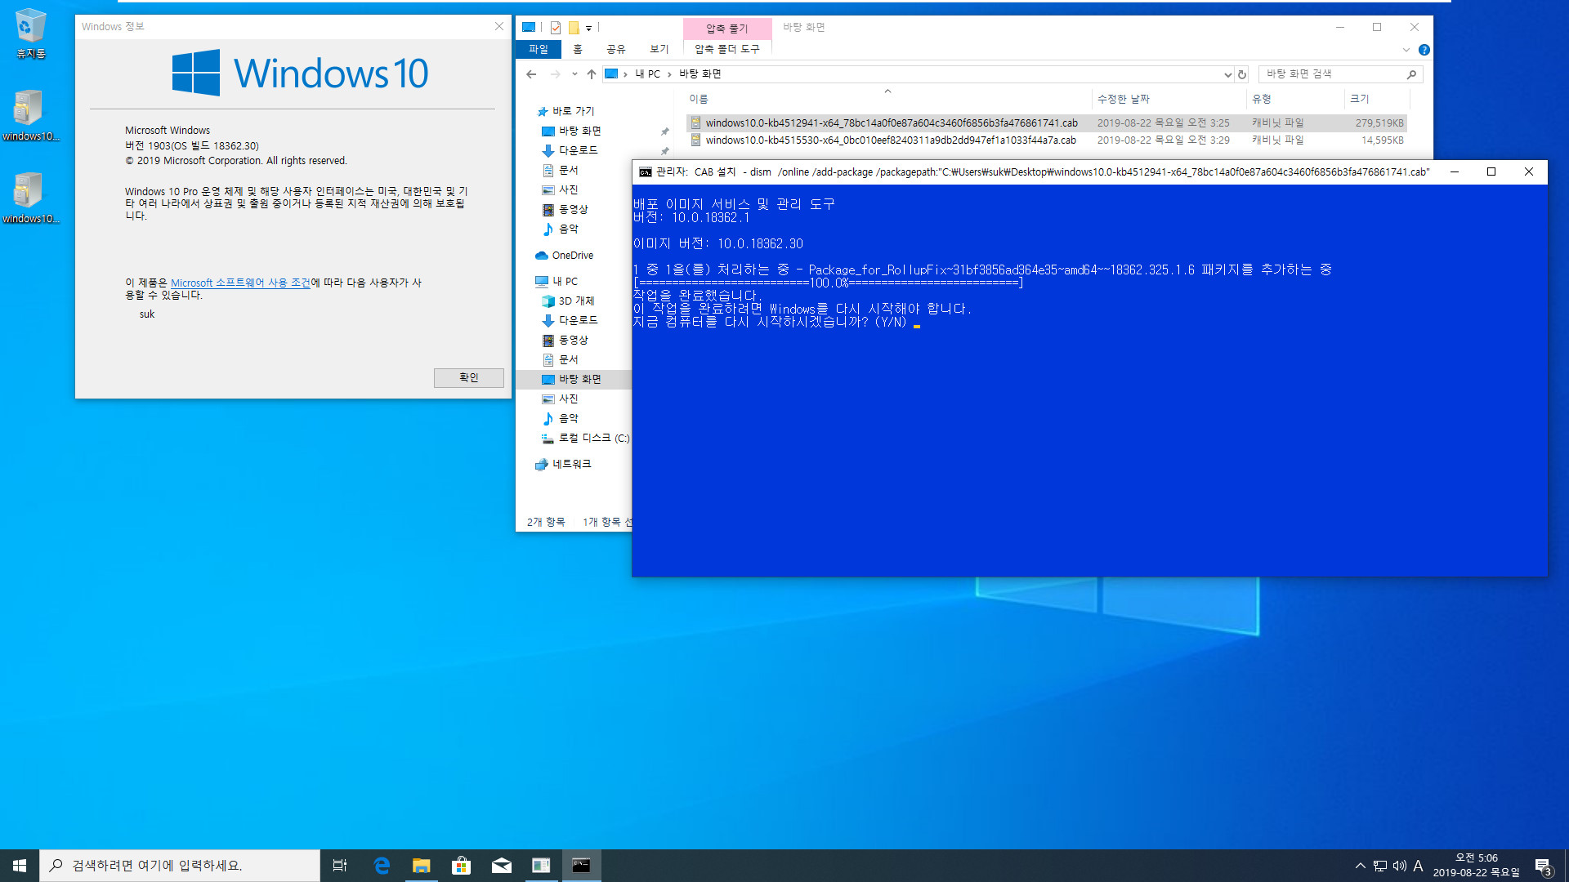Click the Start button on taskbar

coord(20,866)
